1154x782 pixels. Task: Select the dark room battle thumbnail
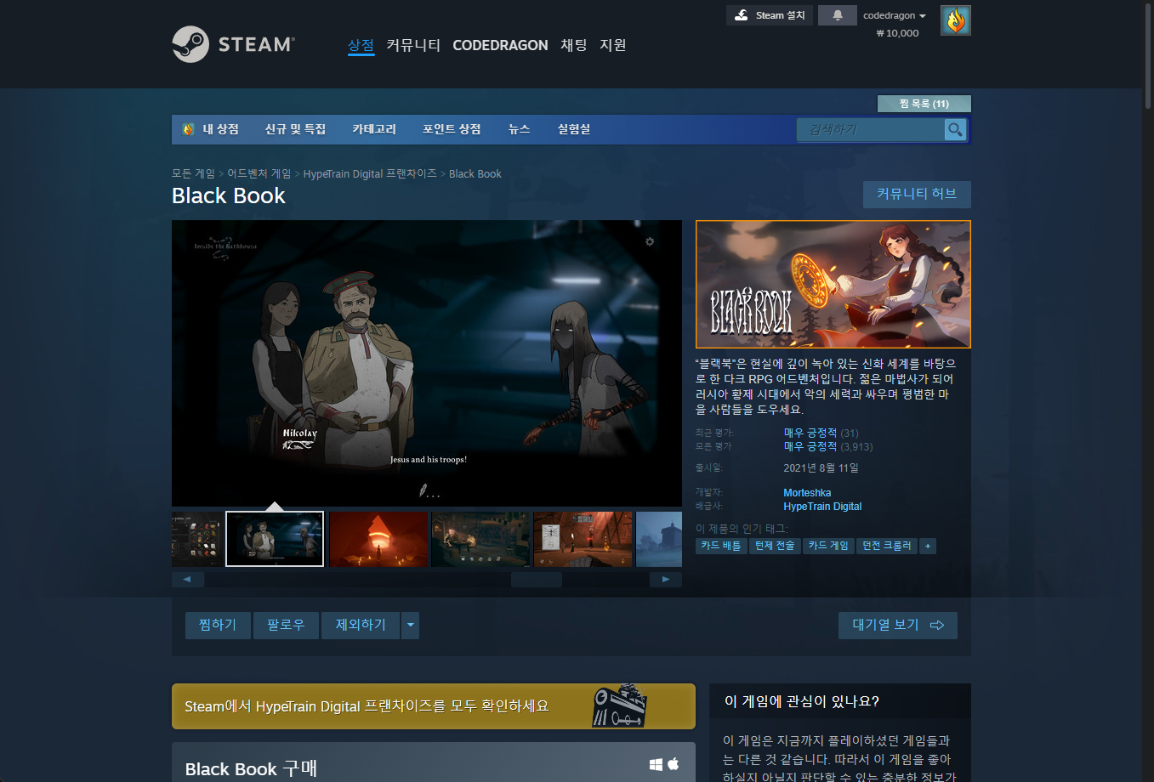point(480,539)
